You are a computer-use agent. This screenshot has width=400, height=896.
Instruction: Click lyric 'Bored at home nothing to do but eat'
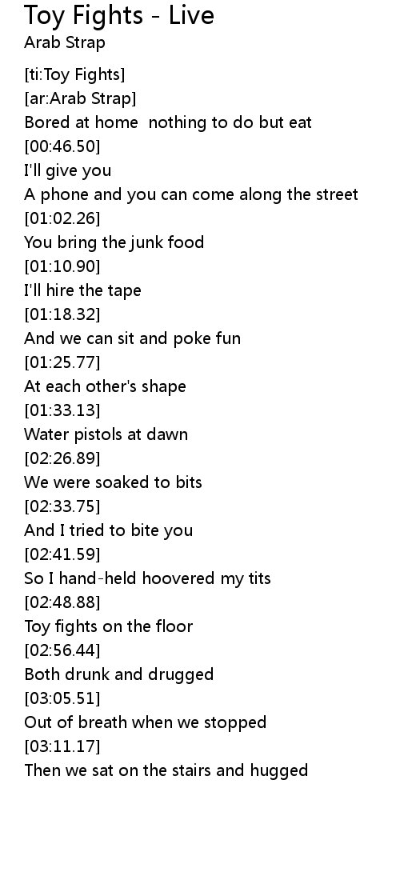click(x=168, y=122)
